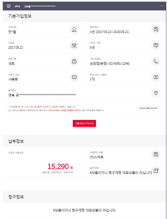Click the service contract pencil icon
167x219 pixels.
pyautogui.click(x=156, y=45)
